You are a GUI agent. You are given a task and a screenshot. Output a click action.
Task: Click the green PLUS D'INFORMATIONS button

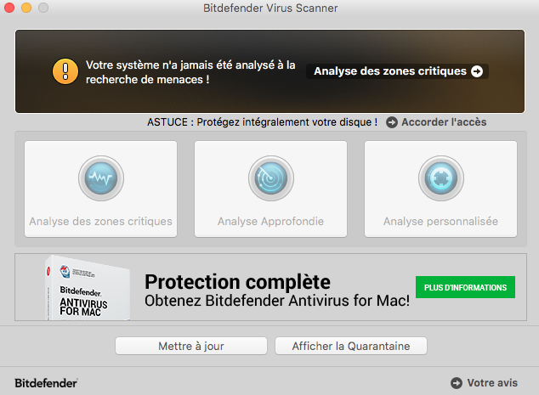coord(465,287)
